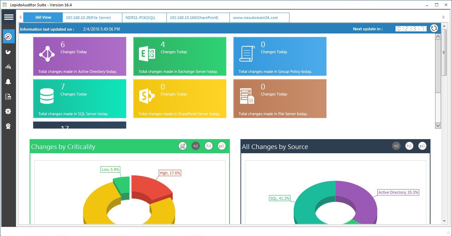Click the refresh countdown icon near Next update
Viewport: 452px width, 236px height.
[x=434, y=28]
